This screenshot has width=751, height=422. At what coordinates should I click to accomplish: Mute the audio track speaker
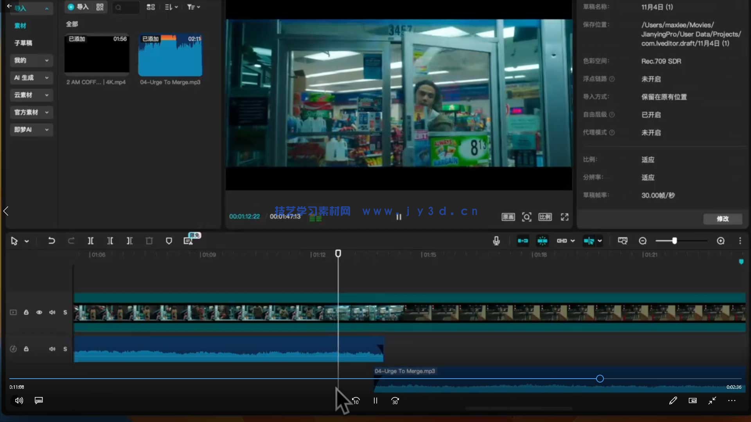coord(52,349)
